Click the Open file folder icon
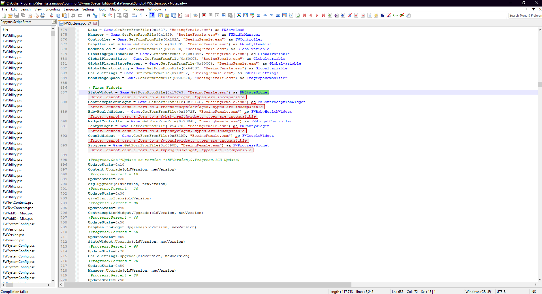This screenshot has width=542, height=294. point(10,15)
